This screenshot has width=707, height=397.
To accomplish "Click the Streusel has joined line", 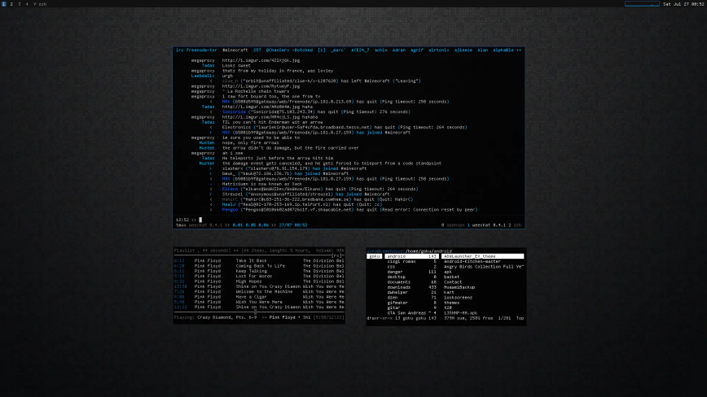I will point(305,194).
